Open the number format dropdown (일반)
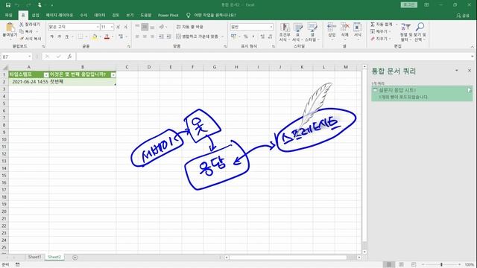477x268 pixels. coord(271,27)
